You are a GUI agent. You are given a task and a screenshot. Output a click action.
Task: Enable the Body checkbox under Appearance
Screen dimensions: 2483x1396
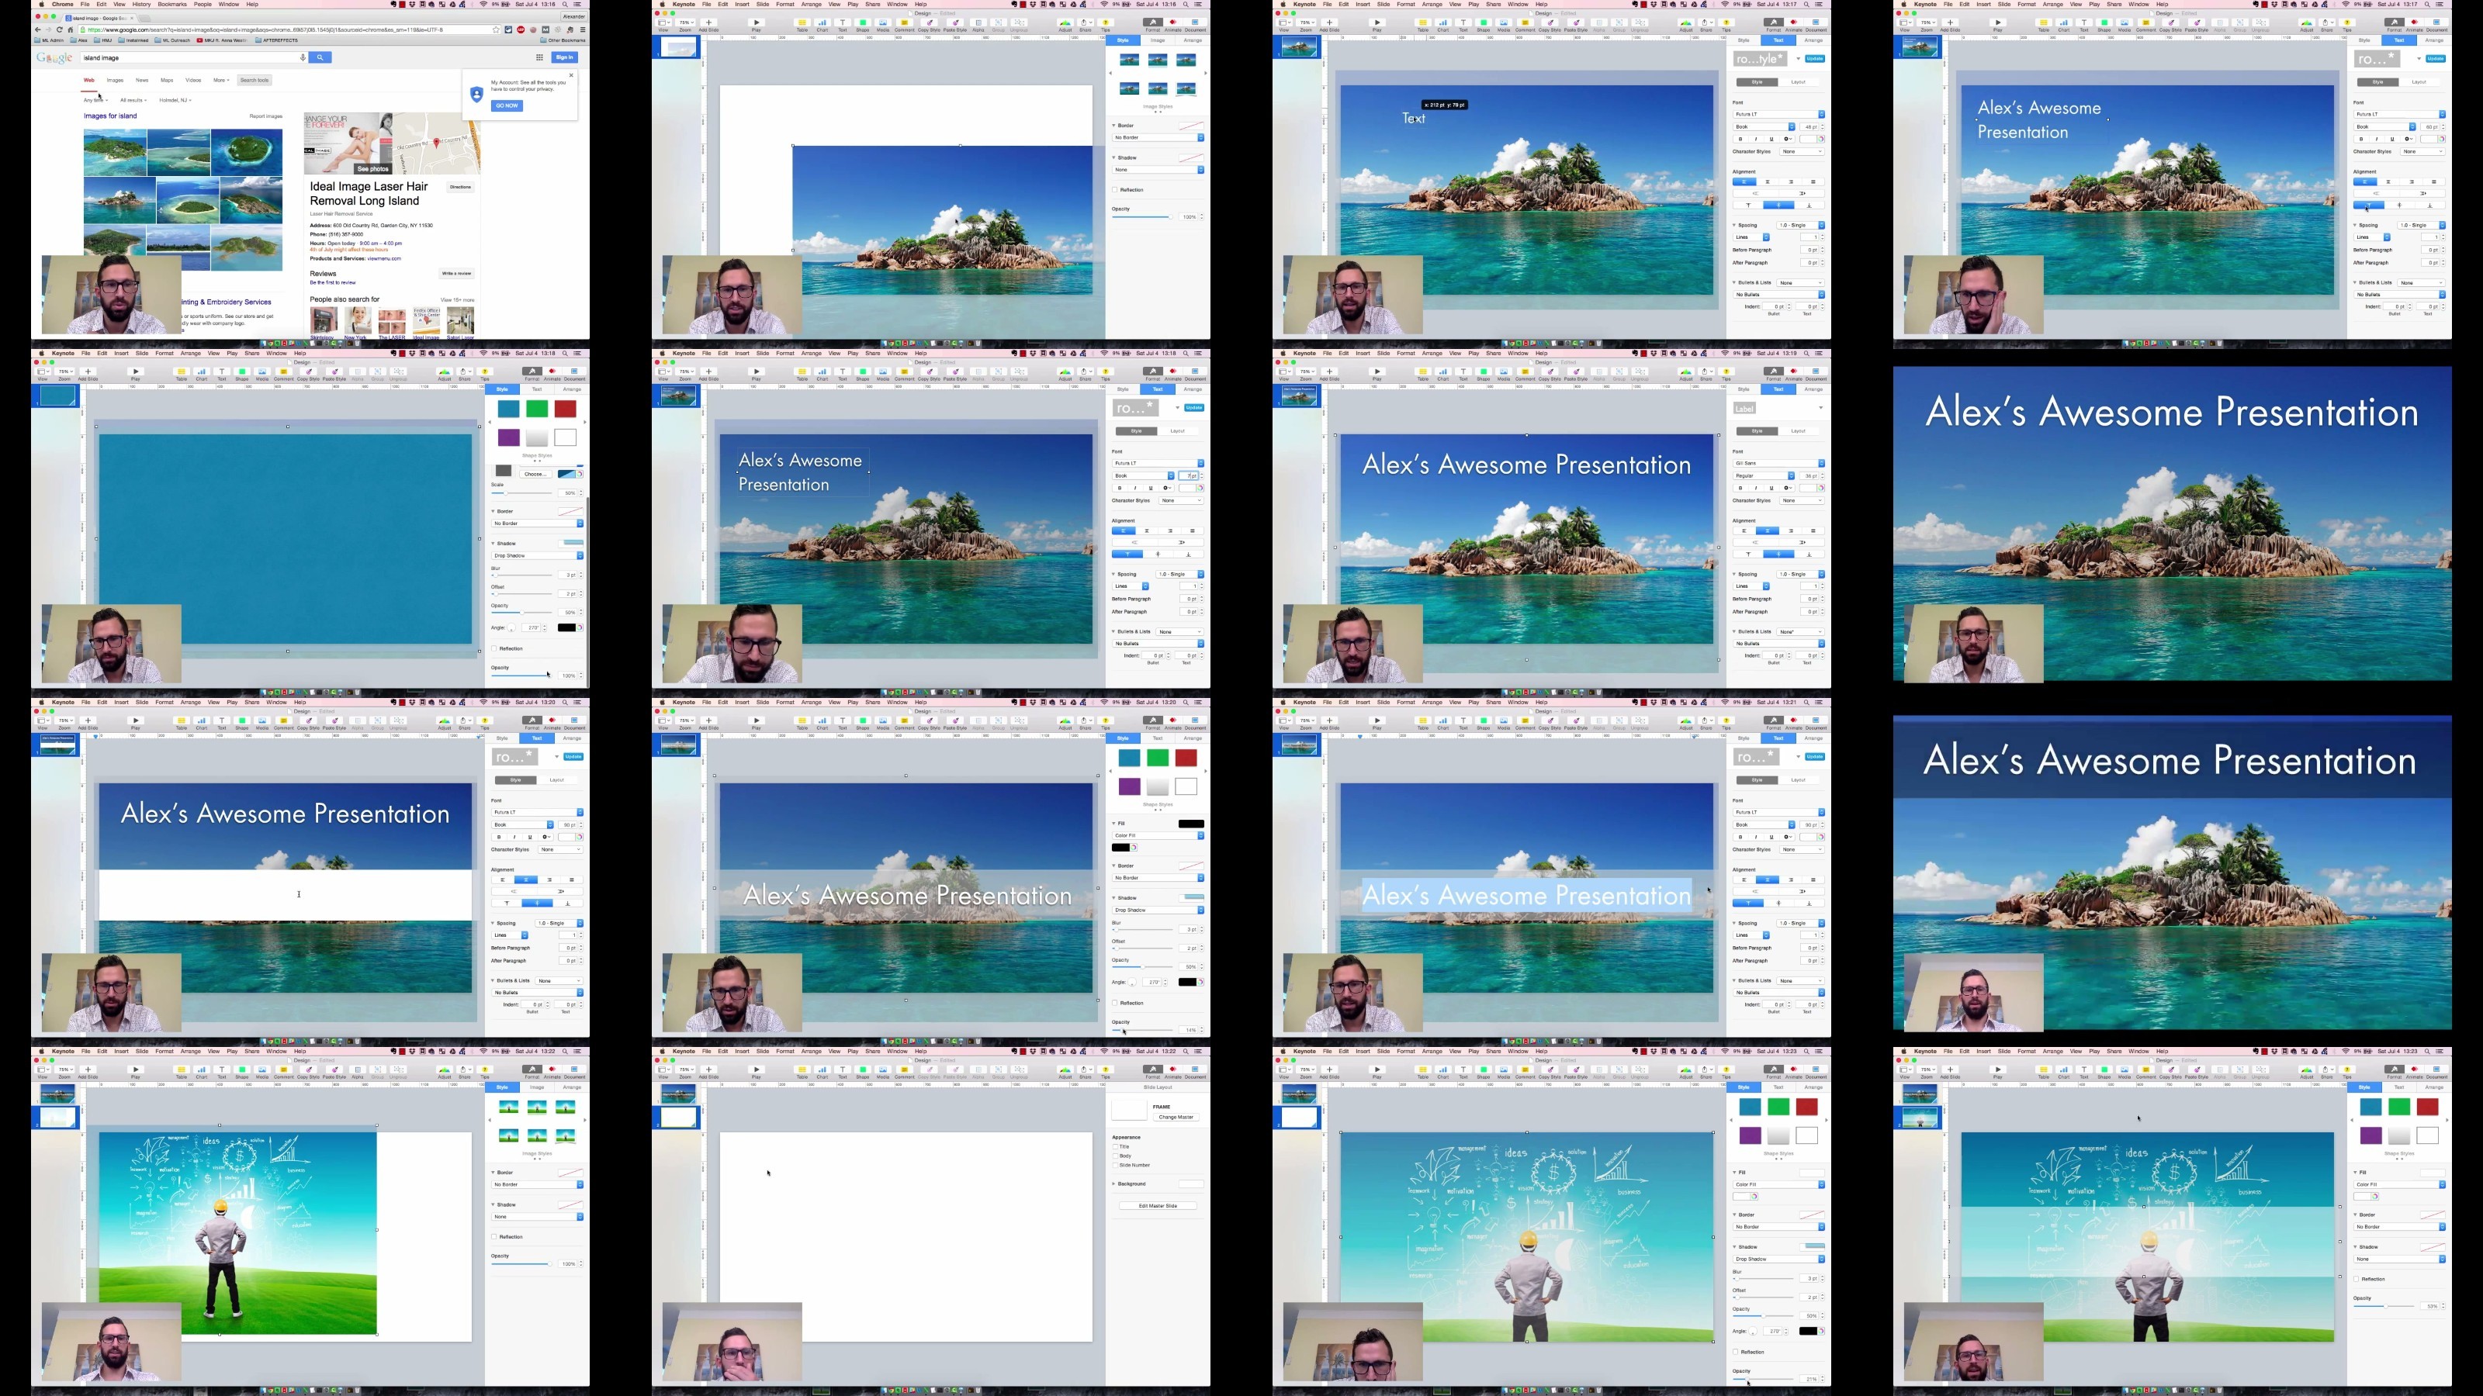pos(1115,1155)
